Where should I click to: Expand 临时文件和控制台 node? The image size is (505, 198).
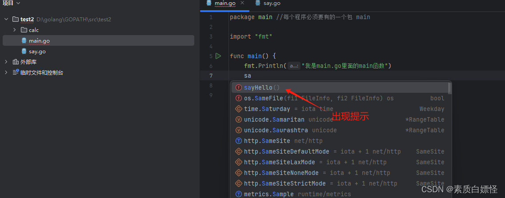pos(6,72)
